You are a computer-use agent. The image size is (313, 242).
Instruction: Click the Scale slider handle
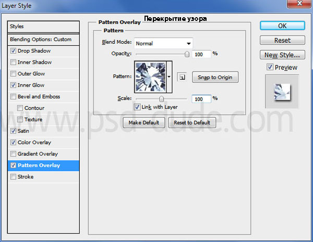pos(161,99)
